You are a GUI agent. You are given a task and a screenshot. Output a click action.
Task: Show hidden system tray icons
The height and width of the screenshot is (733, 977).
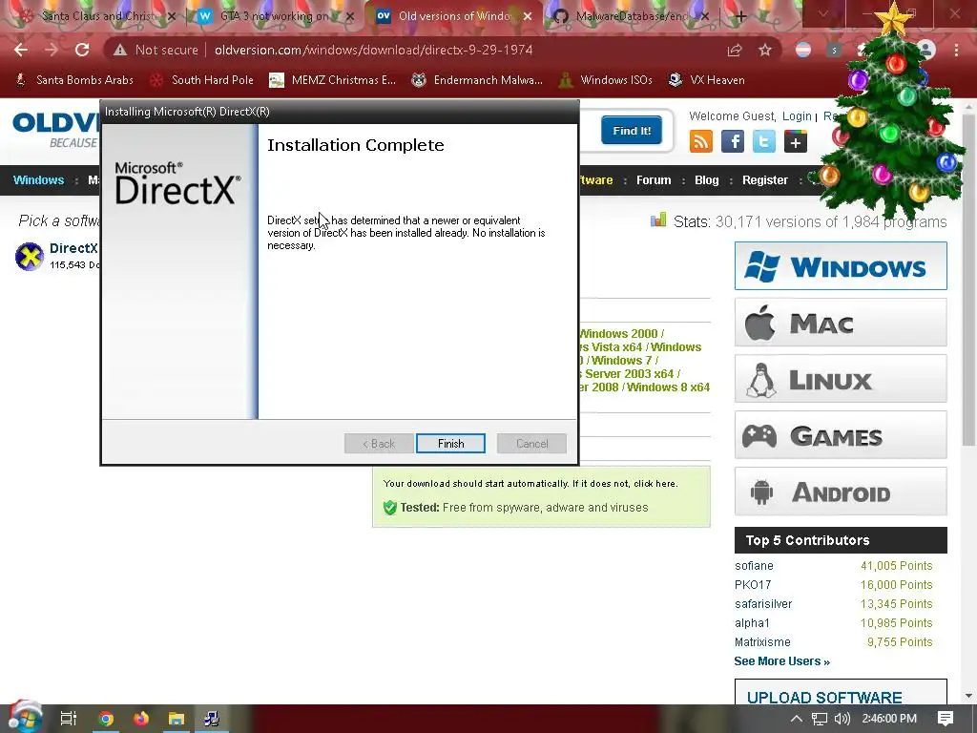796,719
